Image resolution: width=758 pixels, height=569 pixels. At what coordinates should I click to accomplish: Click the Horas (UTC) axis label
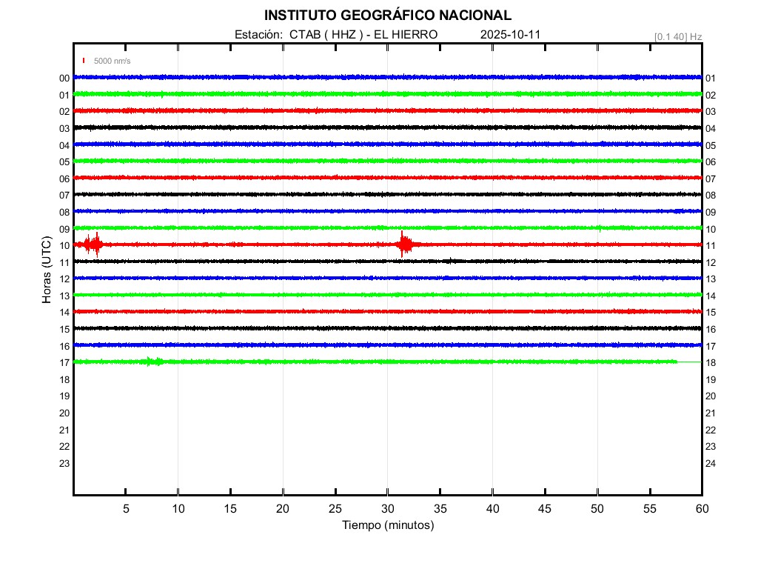point(47,270)
